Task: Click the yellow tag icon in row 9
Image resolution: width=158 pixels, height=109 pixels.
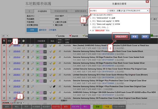Action: pos(54,92)
